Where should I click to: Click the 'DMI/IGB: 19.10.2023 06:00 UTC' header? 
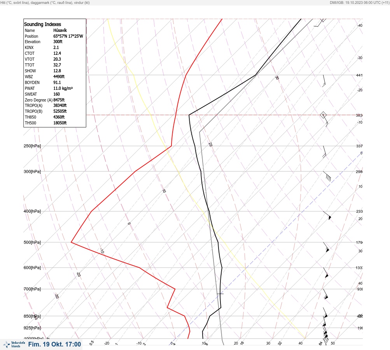pyautogui.click(x=359, y=3)
